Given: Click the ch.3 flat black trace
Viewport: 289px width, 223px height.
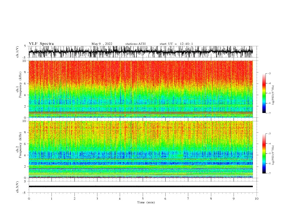Looking at the screenshot, I should (140, 187).
